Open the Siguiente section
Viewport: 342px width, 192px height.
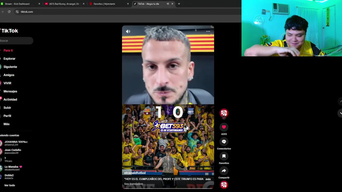click(x=10, y=67)
